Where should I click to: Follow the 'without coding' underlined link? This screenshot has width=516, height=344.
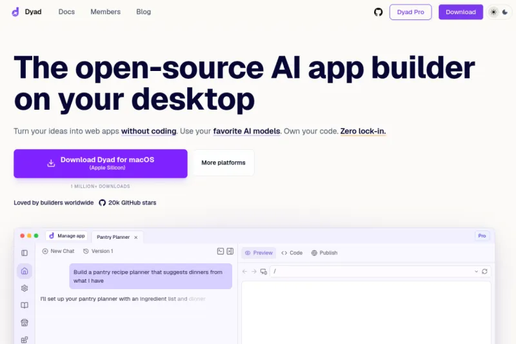(149, 132)
